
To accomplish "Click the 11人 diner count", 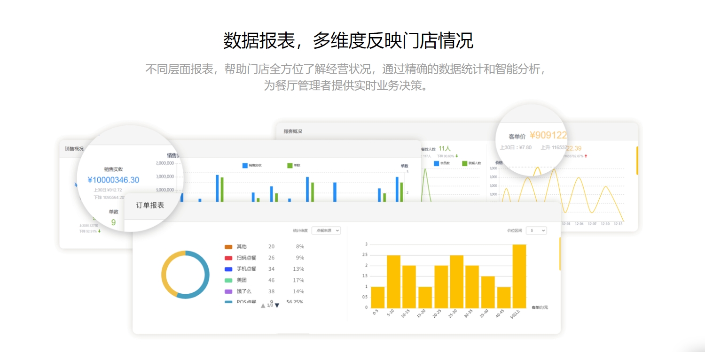I will 445,148.
